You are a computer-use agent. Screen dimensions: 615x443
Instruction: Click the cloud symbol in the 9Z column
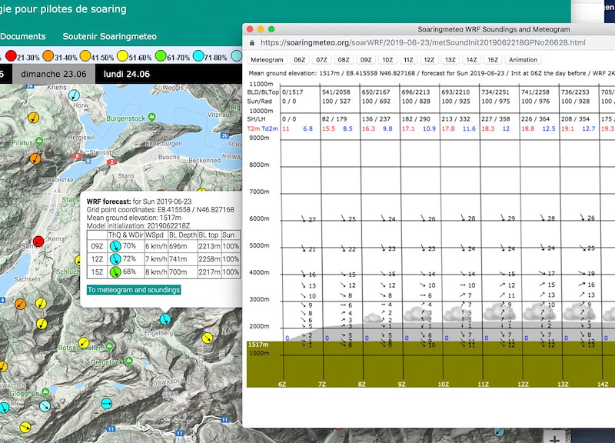pos(419,314)
